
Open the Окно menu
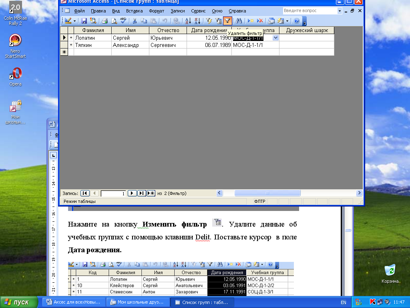[x=217, y=11]
